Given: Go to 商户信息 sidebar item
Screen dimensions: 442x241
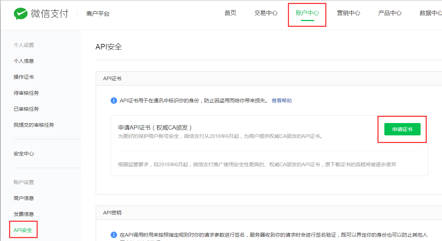Looking at the screenshot, I should pos(24,198).
